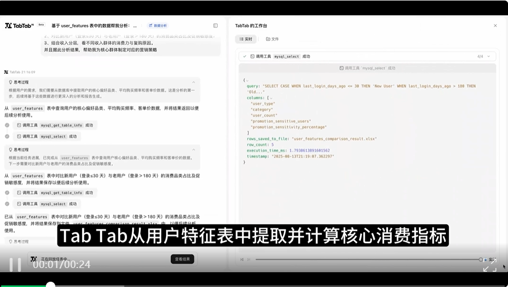Click the TabTab icon beside 正在回放任务中
The image size is (508, 287).
click(x=33, y=259)
